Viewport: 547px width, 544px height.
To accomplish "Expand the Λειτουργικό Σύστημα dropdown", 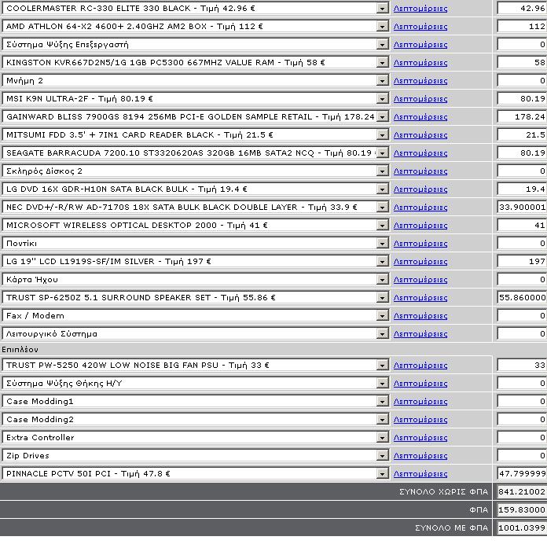I will coord(196,334).
